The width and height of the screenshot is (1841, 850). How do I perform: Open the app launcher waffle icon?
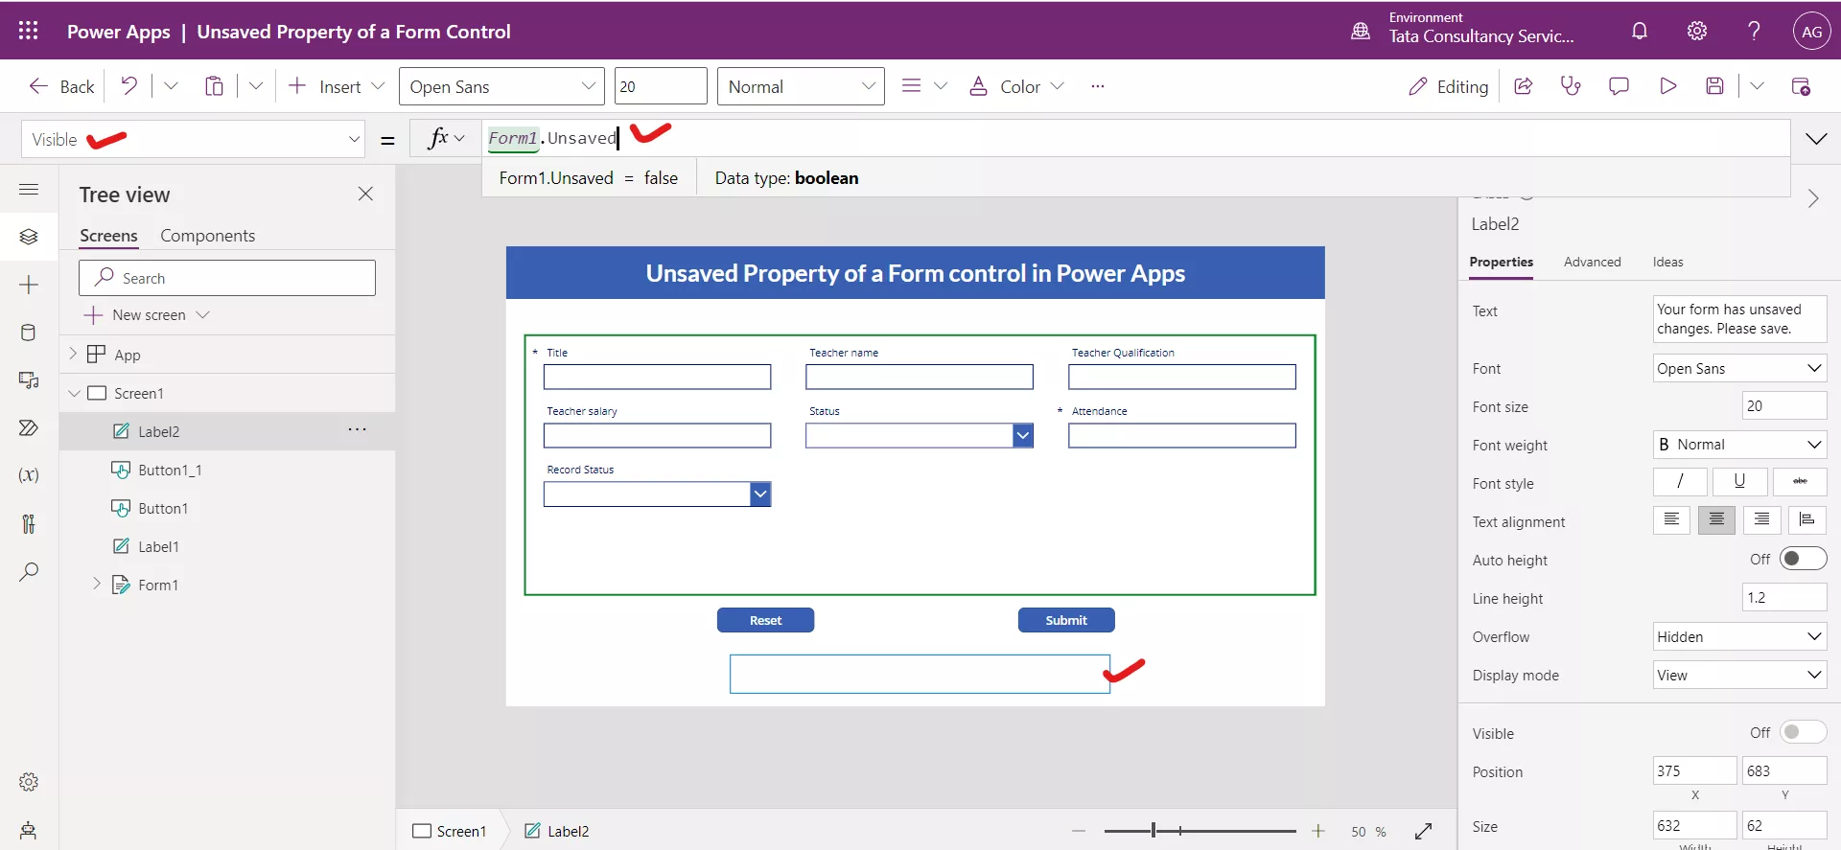click(x=29, y=31)
